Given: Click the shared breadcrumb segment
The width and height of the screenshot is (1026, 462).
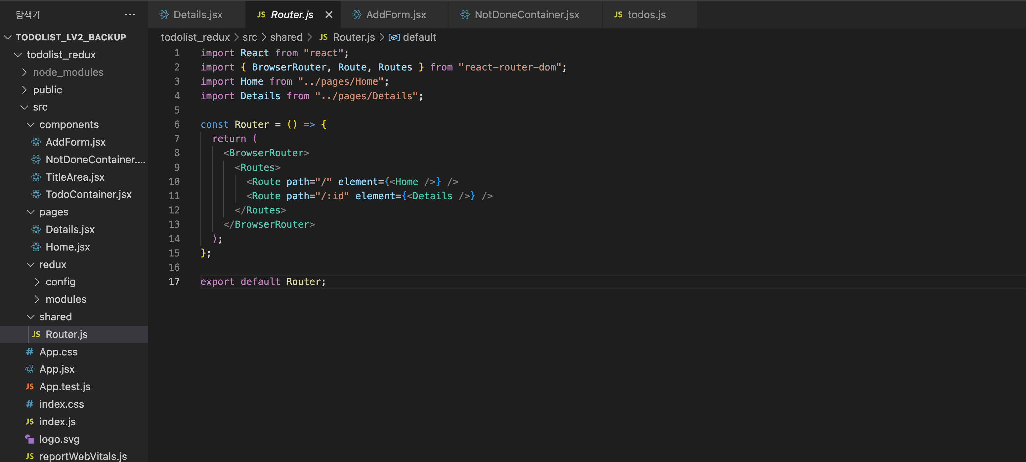Looking at the screenshot, I should pyautogui.click(x=286, y=37).
